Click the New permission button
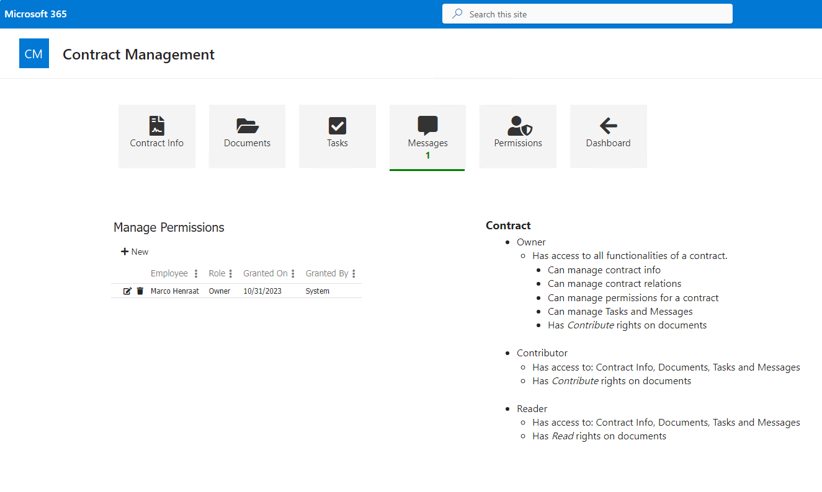This screenshot has width=822, height=492. (x=134, y=252)
